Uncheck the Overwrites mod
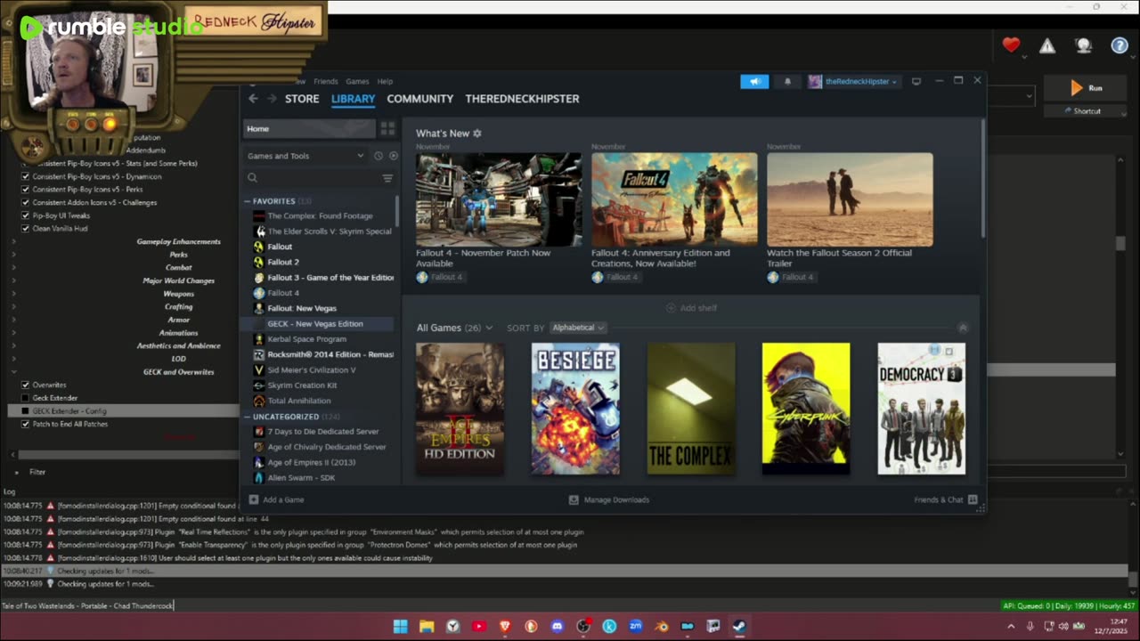The height and width of the screenshot is (641, 1140). [25, 385]
